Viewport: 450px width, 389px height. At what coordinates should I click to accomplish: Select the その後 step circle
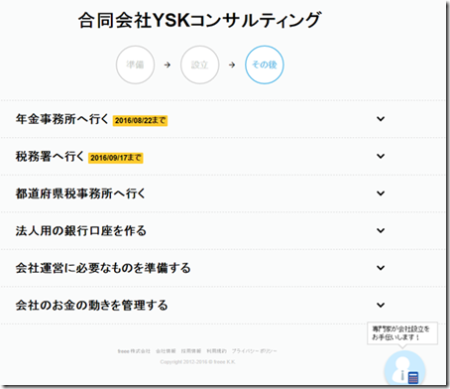click(x=265, y=65)
